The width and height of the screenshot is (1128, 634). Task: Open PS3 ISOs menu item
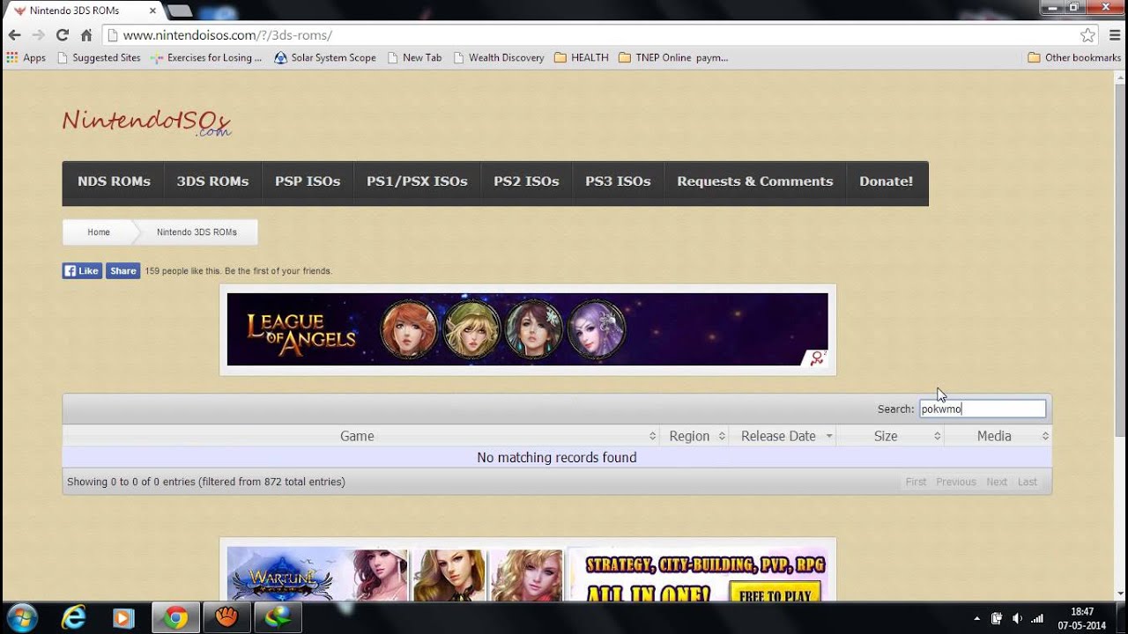tap(618, 181)
